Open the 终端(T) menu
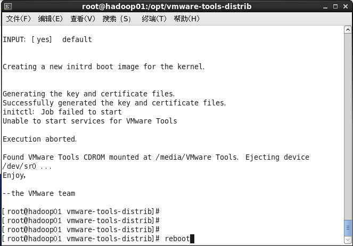The image size is (353, 246). (154, 19)
